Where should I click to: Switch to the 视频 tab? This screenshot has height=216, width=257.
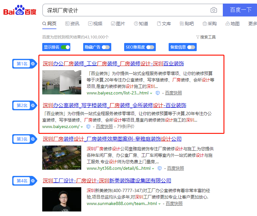click(x=95, y=24)
